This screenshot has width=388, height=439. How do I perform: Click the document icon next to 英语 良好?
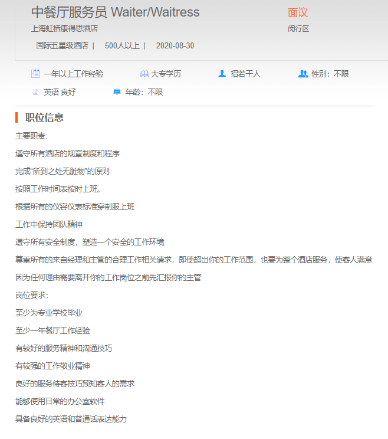pyautogui.click(x=35, y=92)
